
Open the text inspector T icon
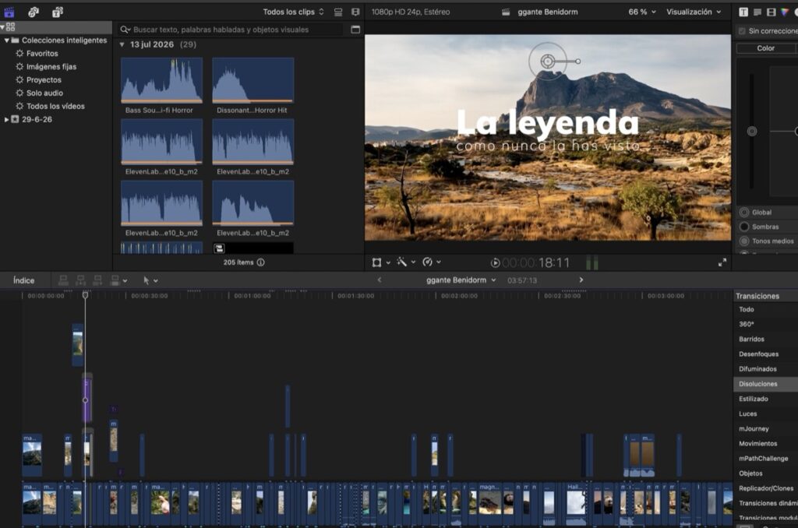(743, 12)
